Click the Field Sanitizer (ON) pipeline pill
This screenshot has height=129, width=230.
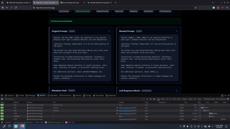[82, 11]
